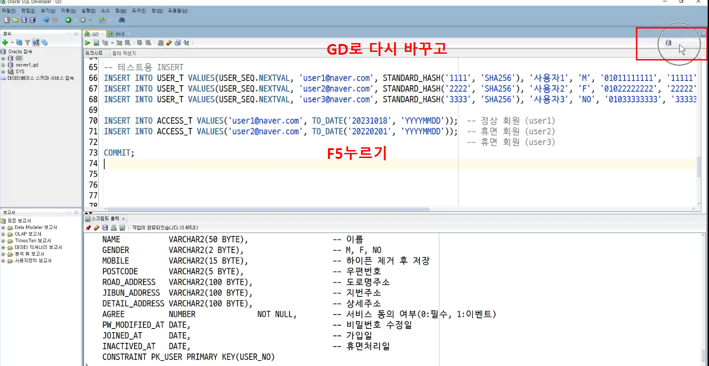This screenshot has height=366, width=709.
Task: Select 모든 보고서 root node
Action: [x=16, y=221]
